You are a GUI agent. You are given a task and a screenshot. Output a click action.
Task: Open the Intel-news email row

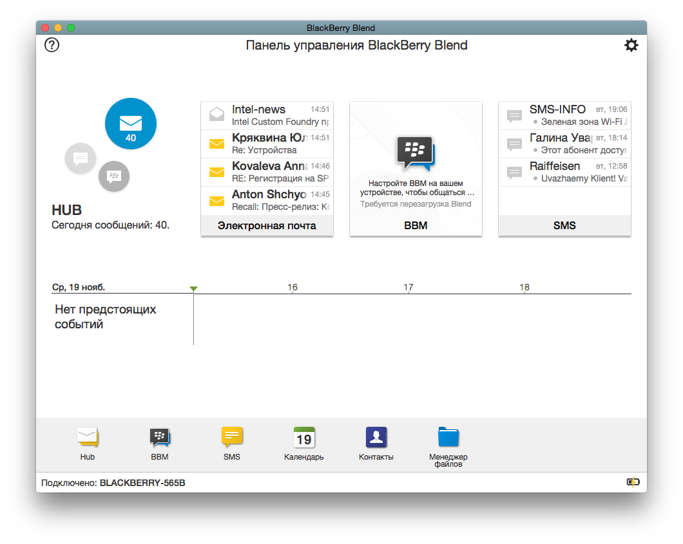point(267,115)
